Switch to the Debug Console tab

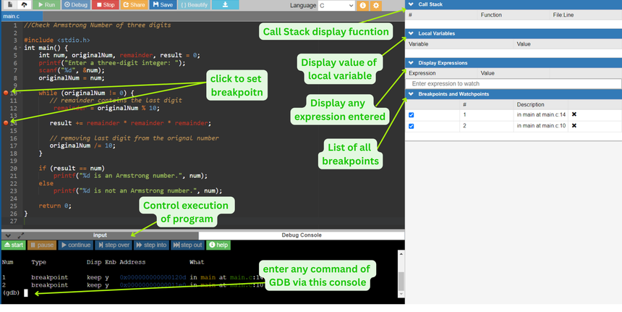(x=302, y=235)
